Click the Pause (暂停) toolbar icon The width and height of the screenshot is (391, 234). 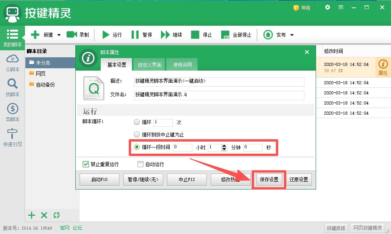[135, 35]
